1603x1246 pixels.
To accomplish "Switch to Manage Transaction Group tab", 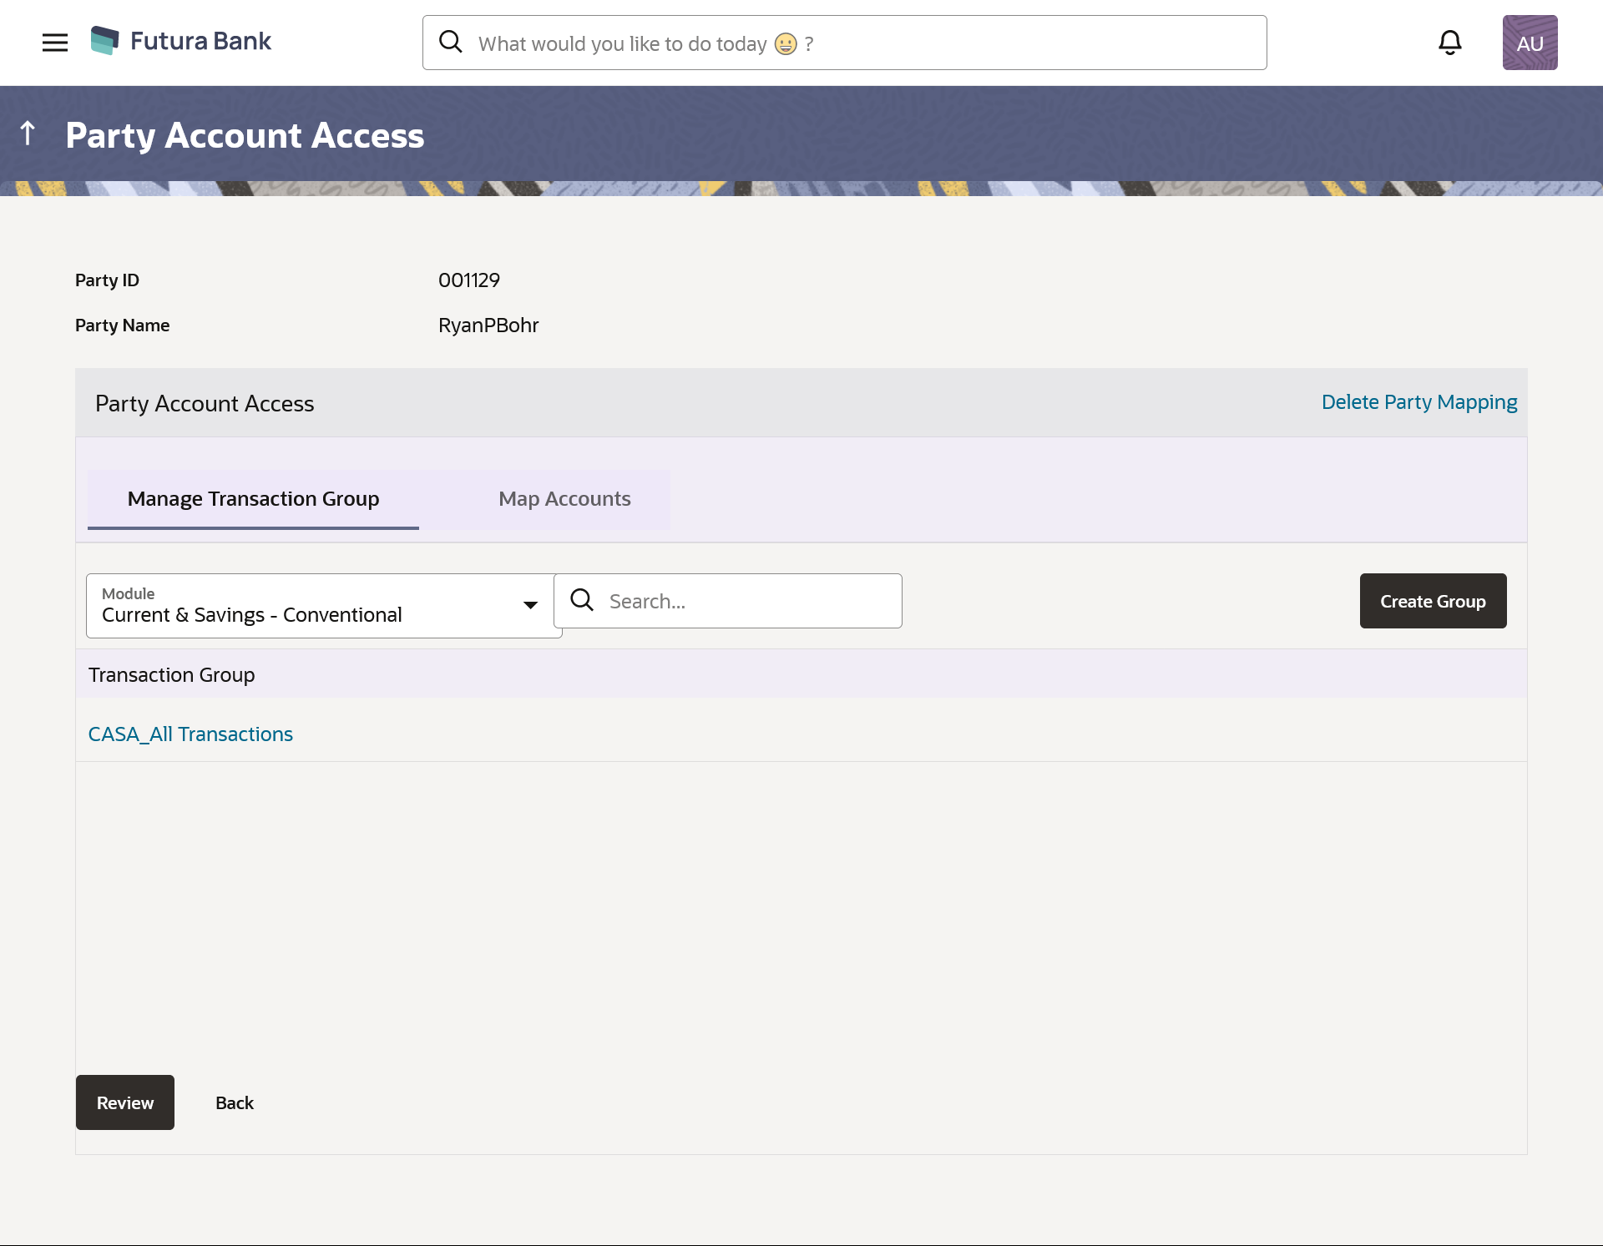I will pyautogui.click(x=253, y=499).
